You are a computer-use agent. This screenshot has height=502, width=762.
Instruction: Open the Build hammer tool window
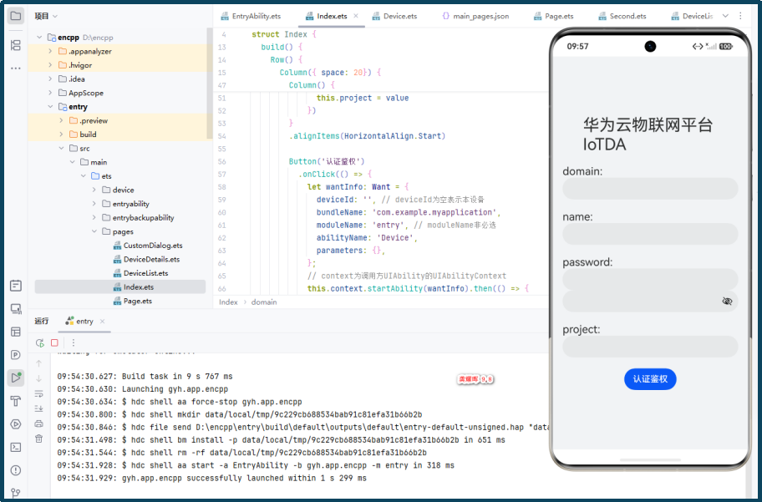(x=16, y=401)
